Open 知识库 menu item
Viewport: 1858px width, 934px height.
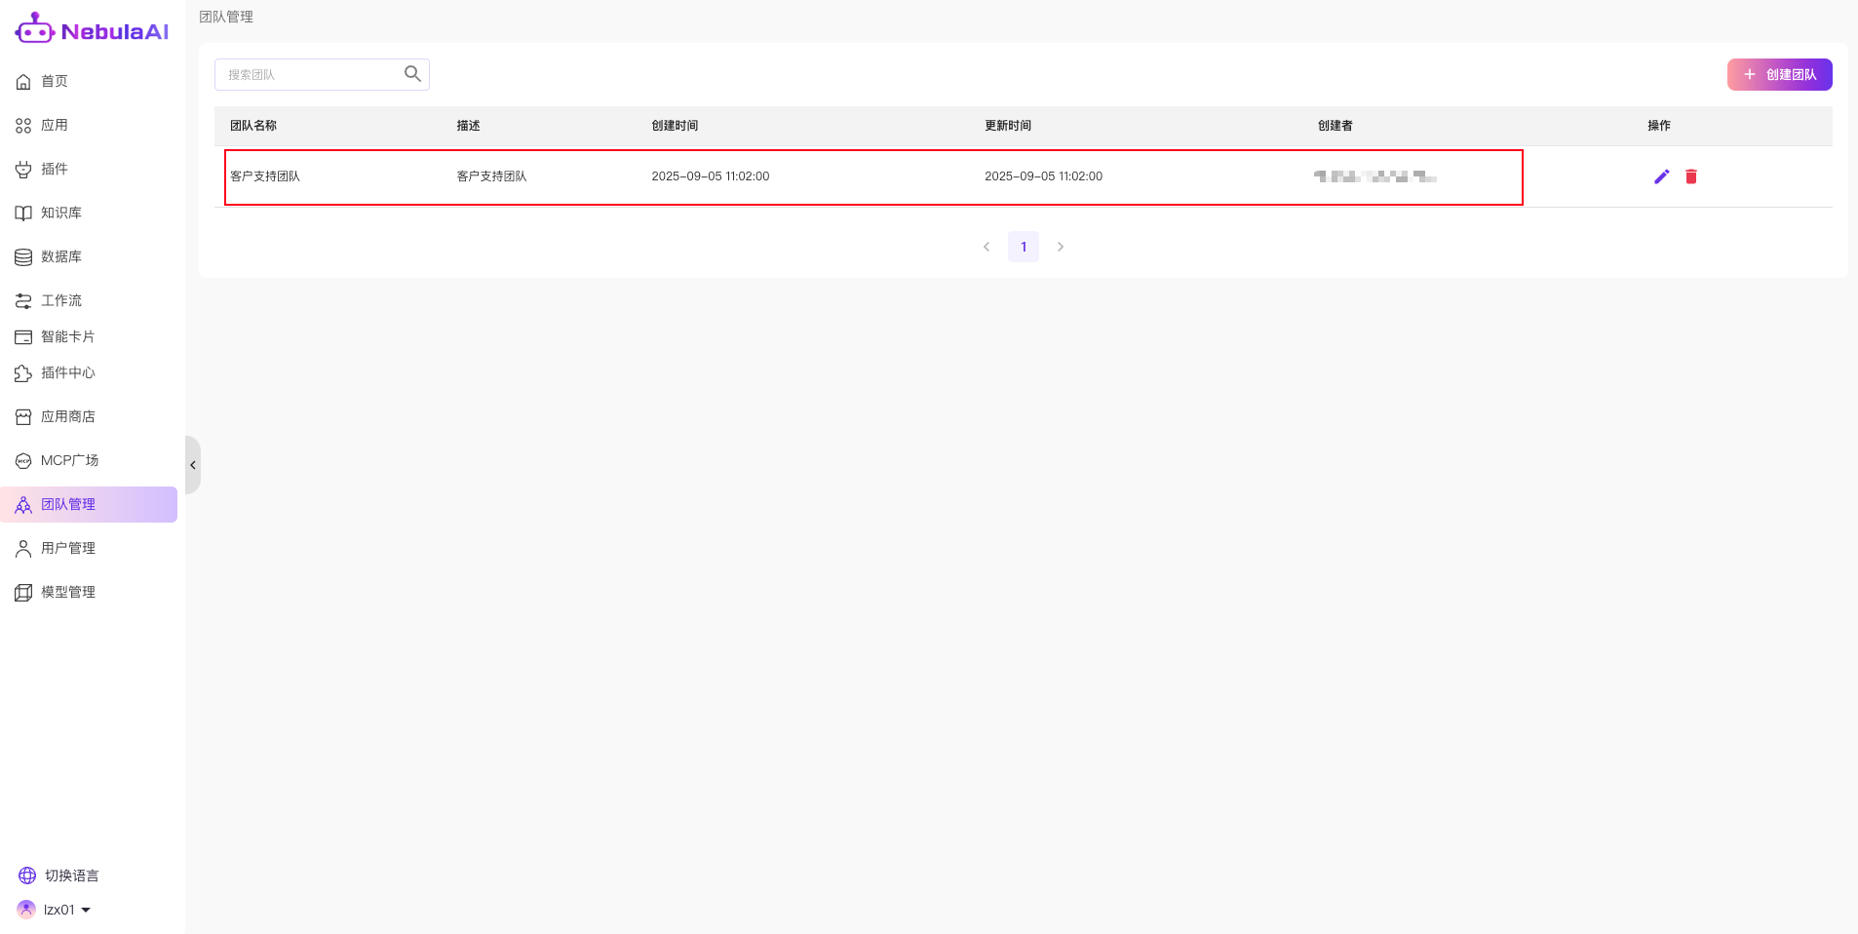coord(89,213)
